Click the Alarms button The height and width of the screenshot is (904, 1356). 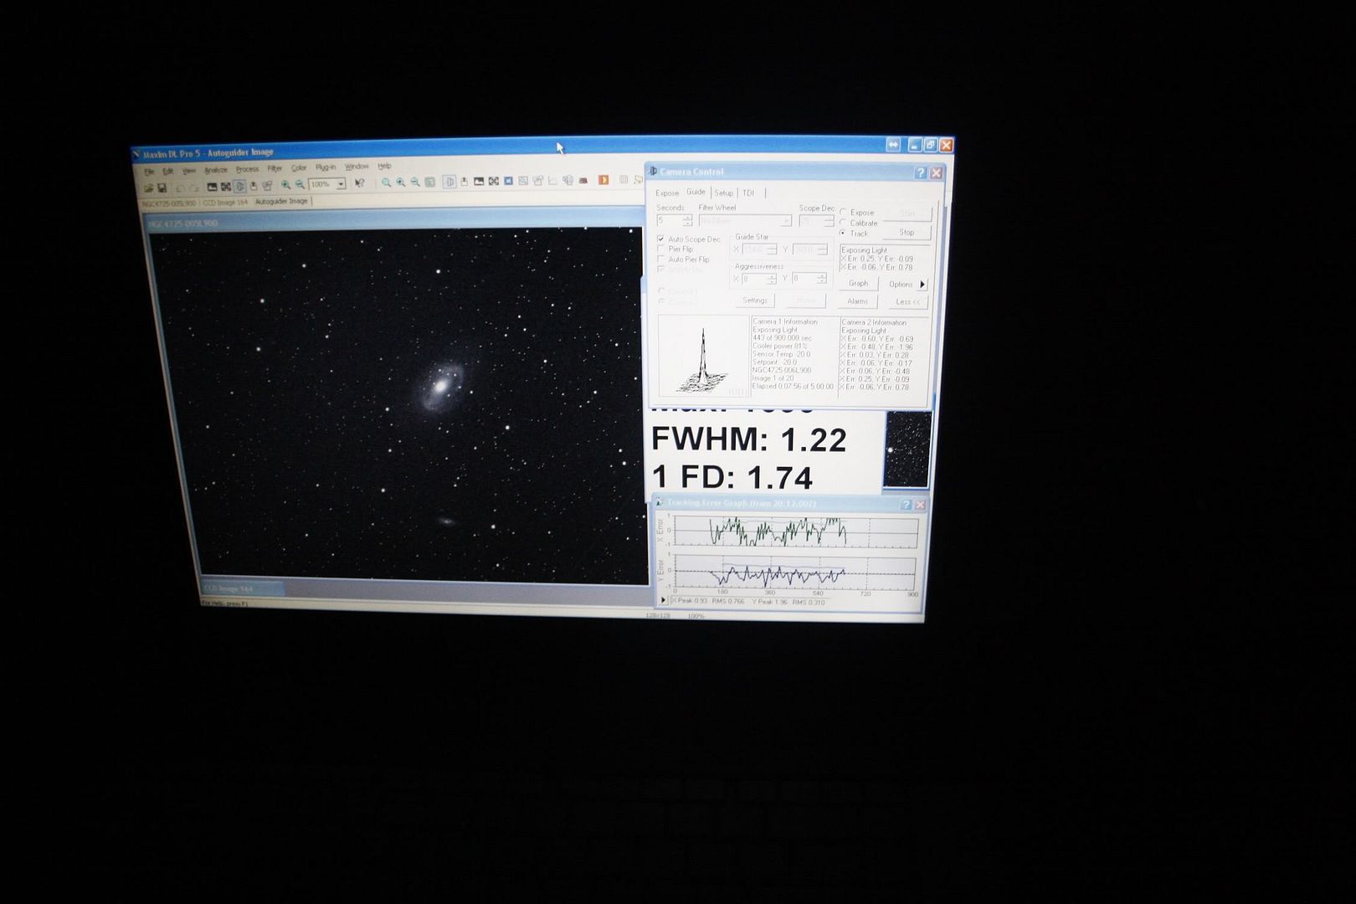[x=857, y=301]
